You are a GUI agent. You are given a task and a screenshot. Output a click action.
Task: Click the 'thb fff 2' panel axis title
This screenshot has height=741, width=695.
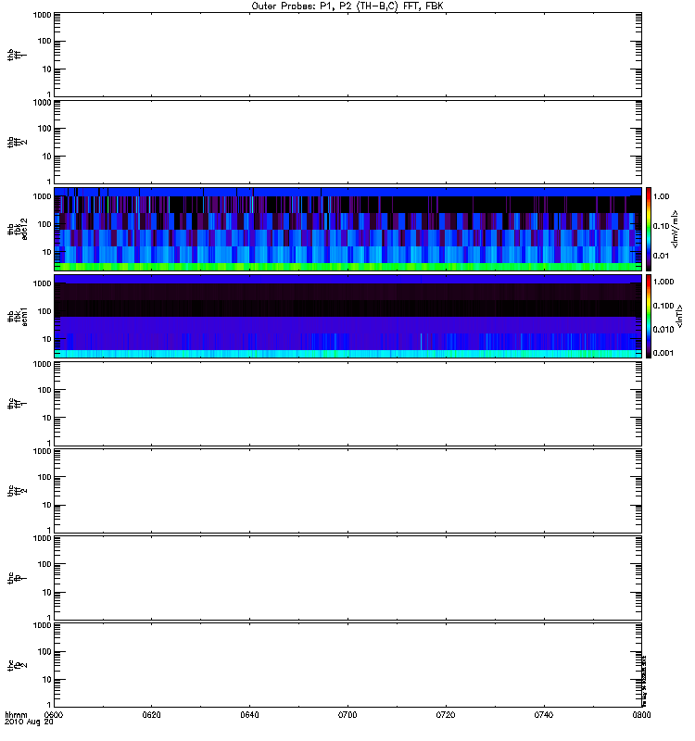[18, 142]
